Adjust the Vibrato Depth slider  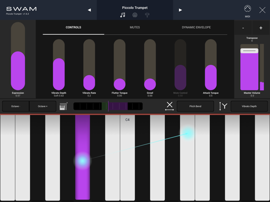click(59, 64)
